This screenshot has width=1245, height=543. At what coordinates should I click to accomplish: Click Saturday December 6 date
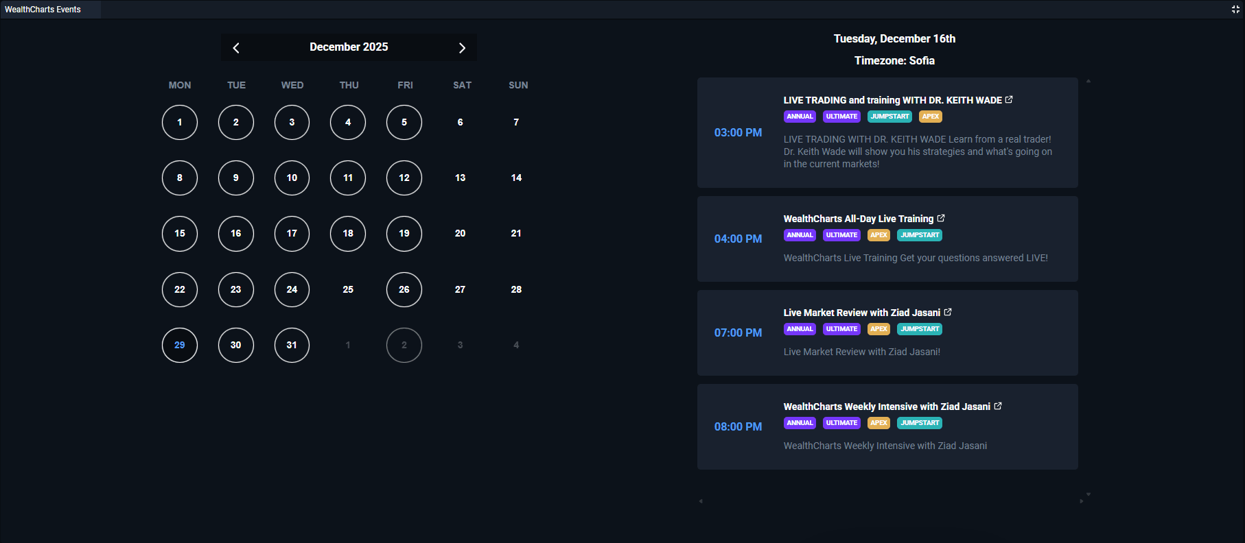point(461,122)
